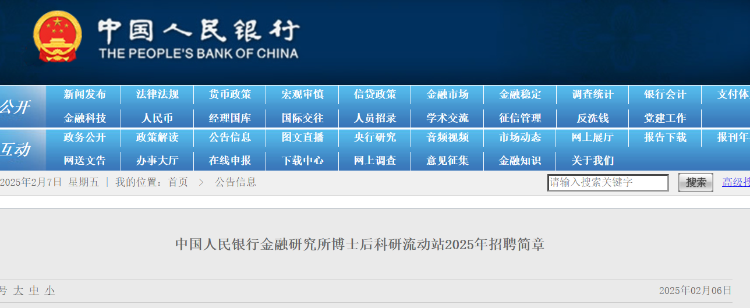Viewport: 750px width, 308px height.
Task: Click the 搜索 button
Action: [696, 182]
